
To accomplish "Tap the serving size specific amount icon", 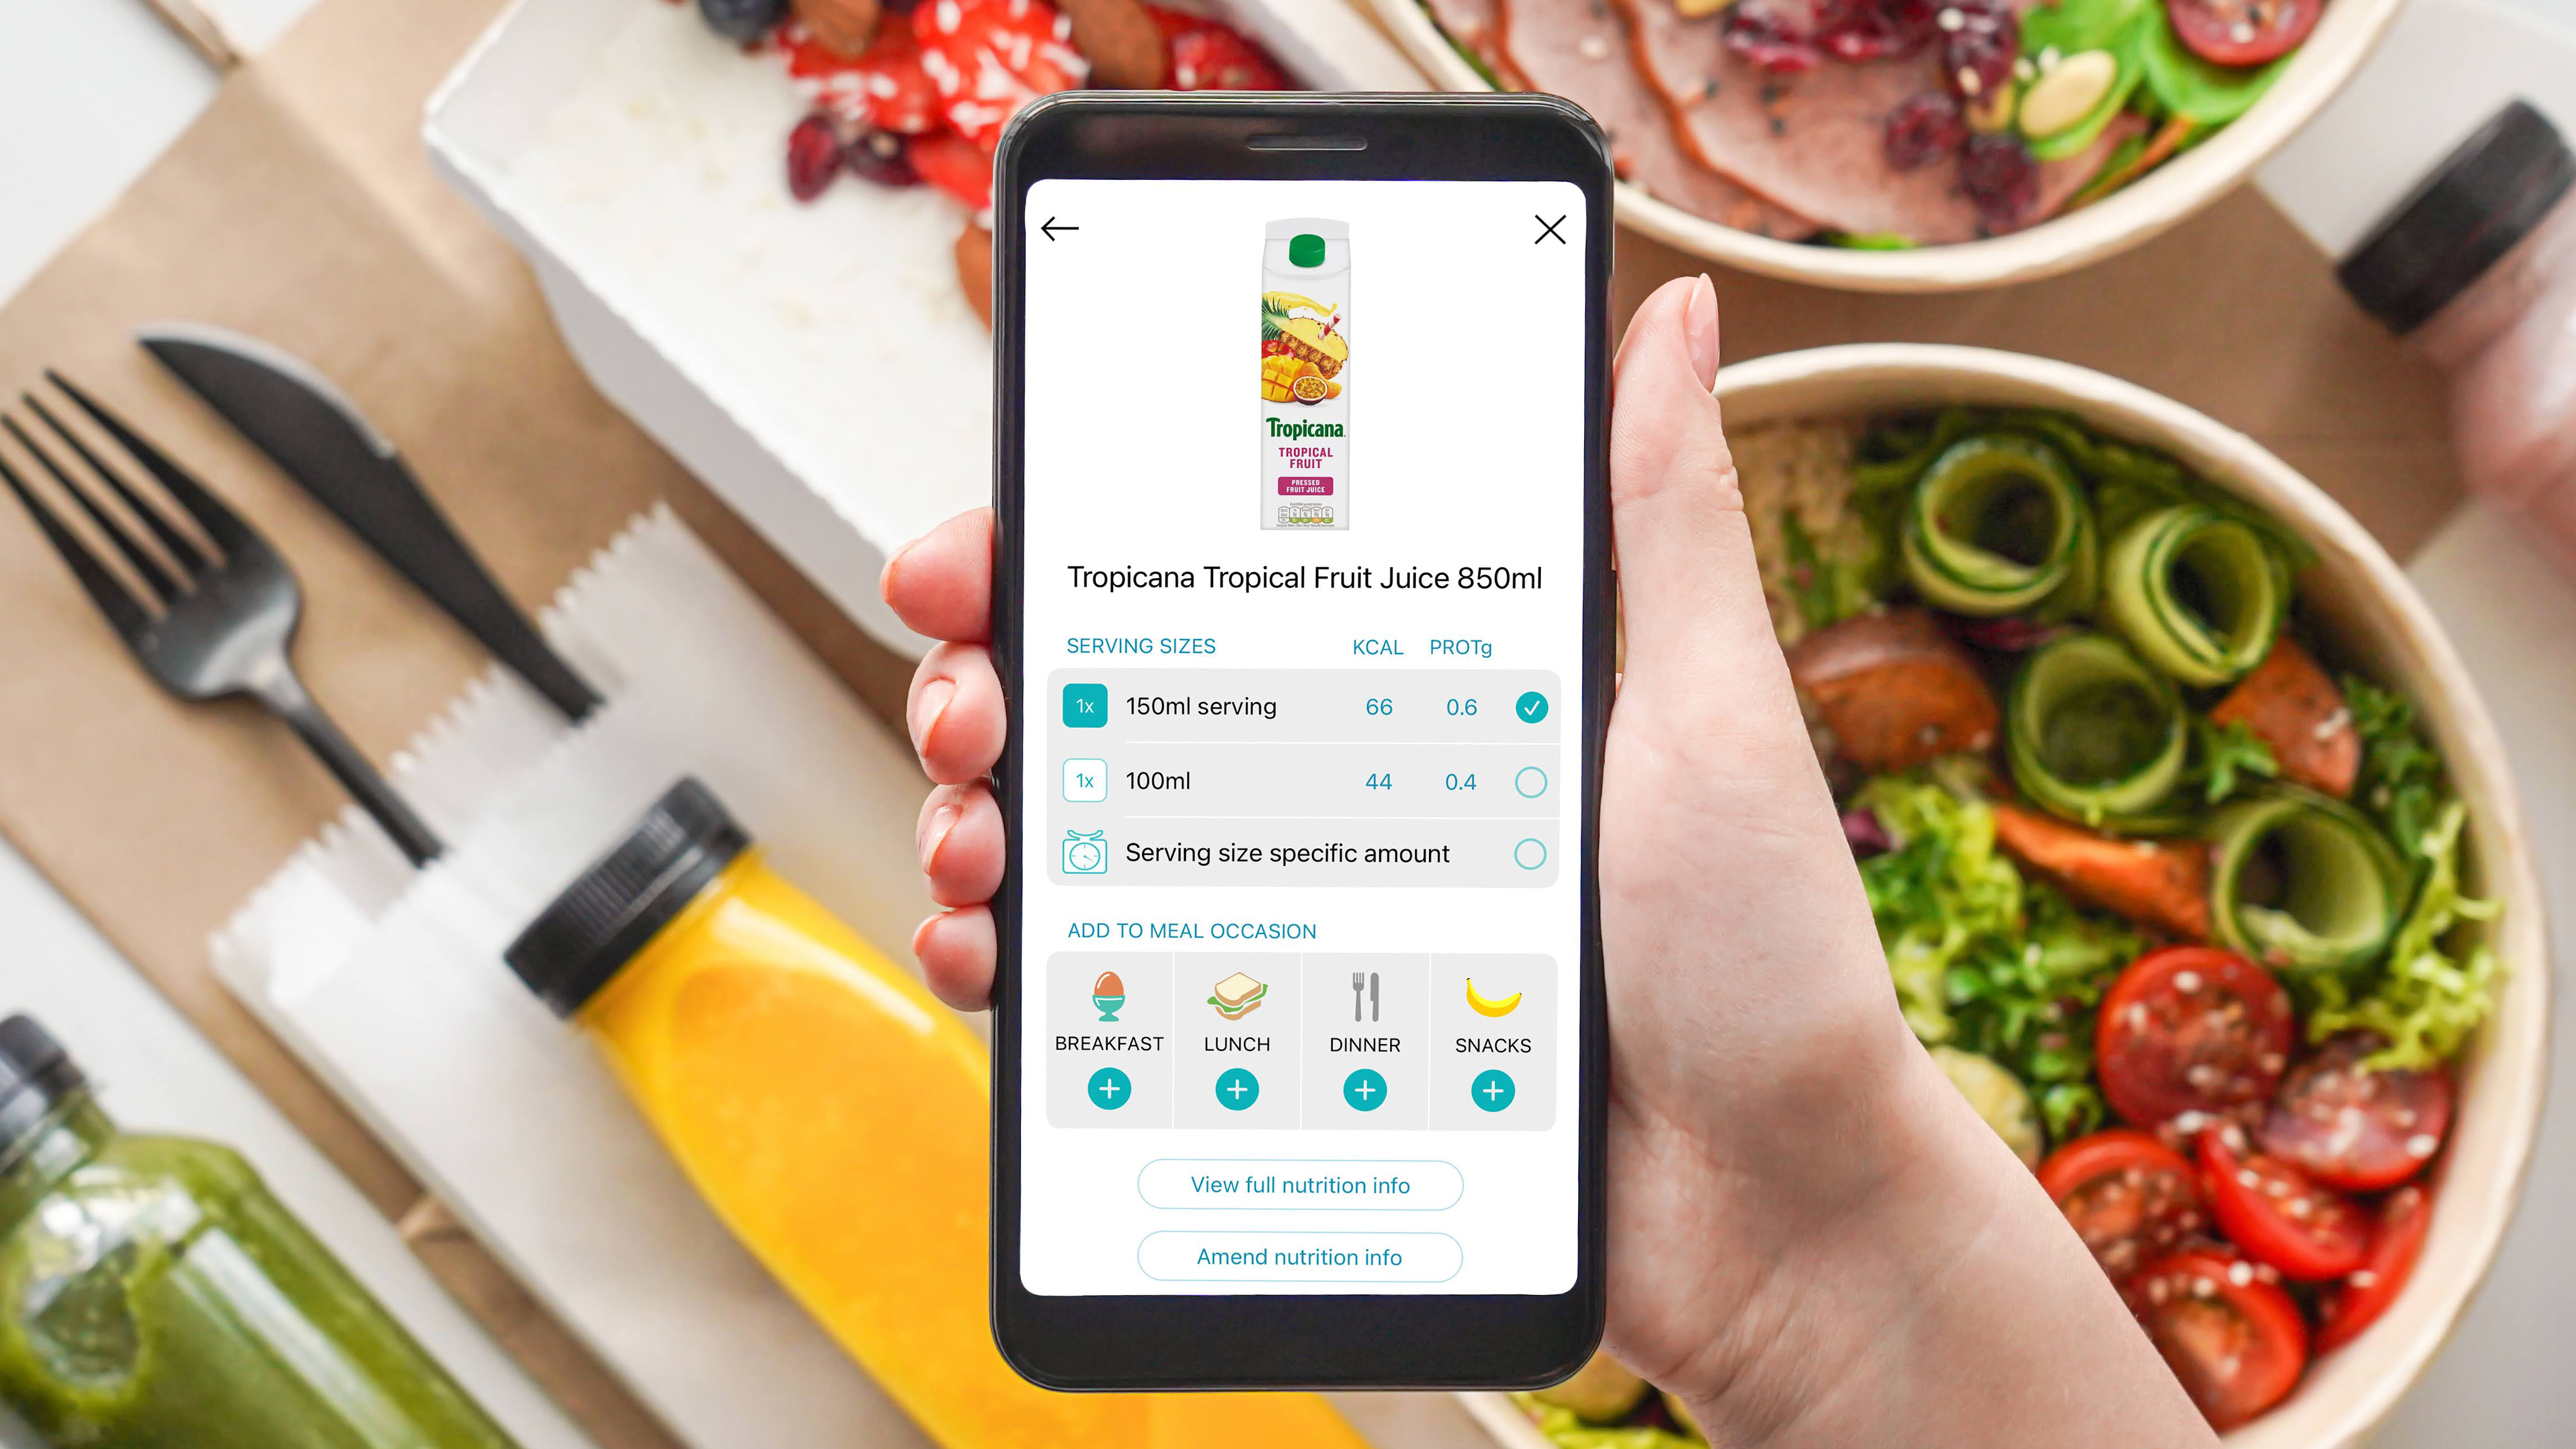I will 1083,853.
